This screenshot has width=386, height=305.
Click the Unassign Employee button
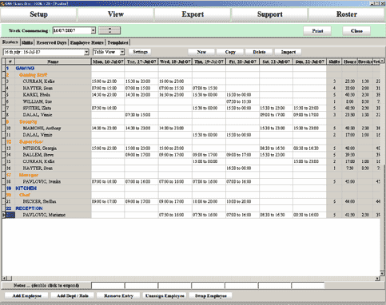(x=165, y=295)
